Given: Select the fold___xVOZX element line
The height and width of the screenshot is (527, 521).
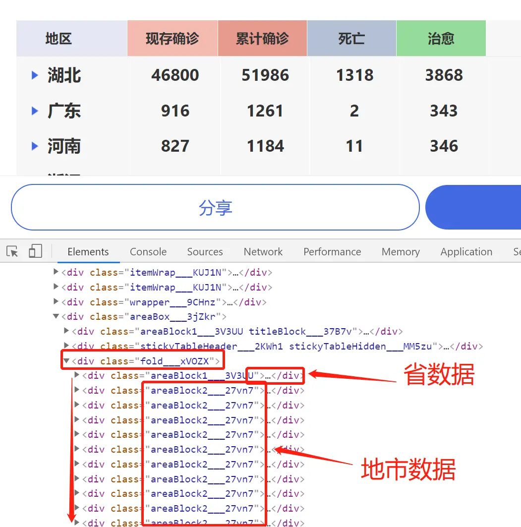Looking at the screenshot, I should pyautogui.click(x=146, y=361).
